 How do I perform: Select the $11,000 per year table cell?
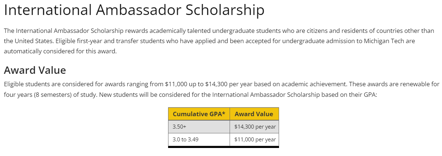(x=255, y=140)
